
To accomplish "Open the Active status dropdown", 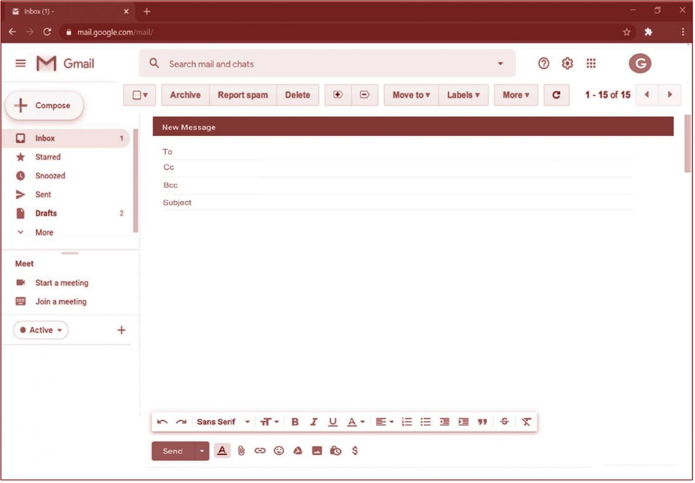I will click(x=41, y=330).
